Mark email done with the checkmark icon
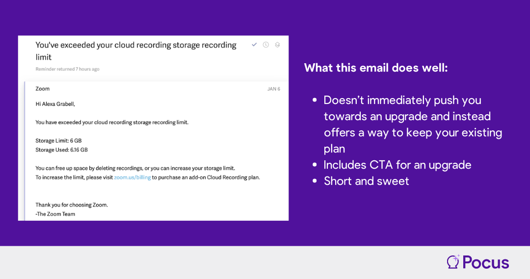 [254, 45]
